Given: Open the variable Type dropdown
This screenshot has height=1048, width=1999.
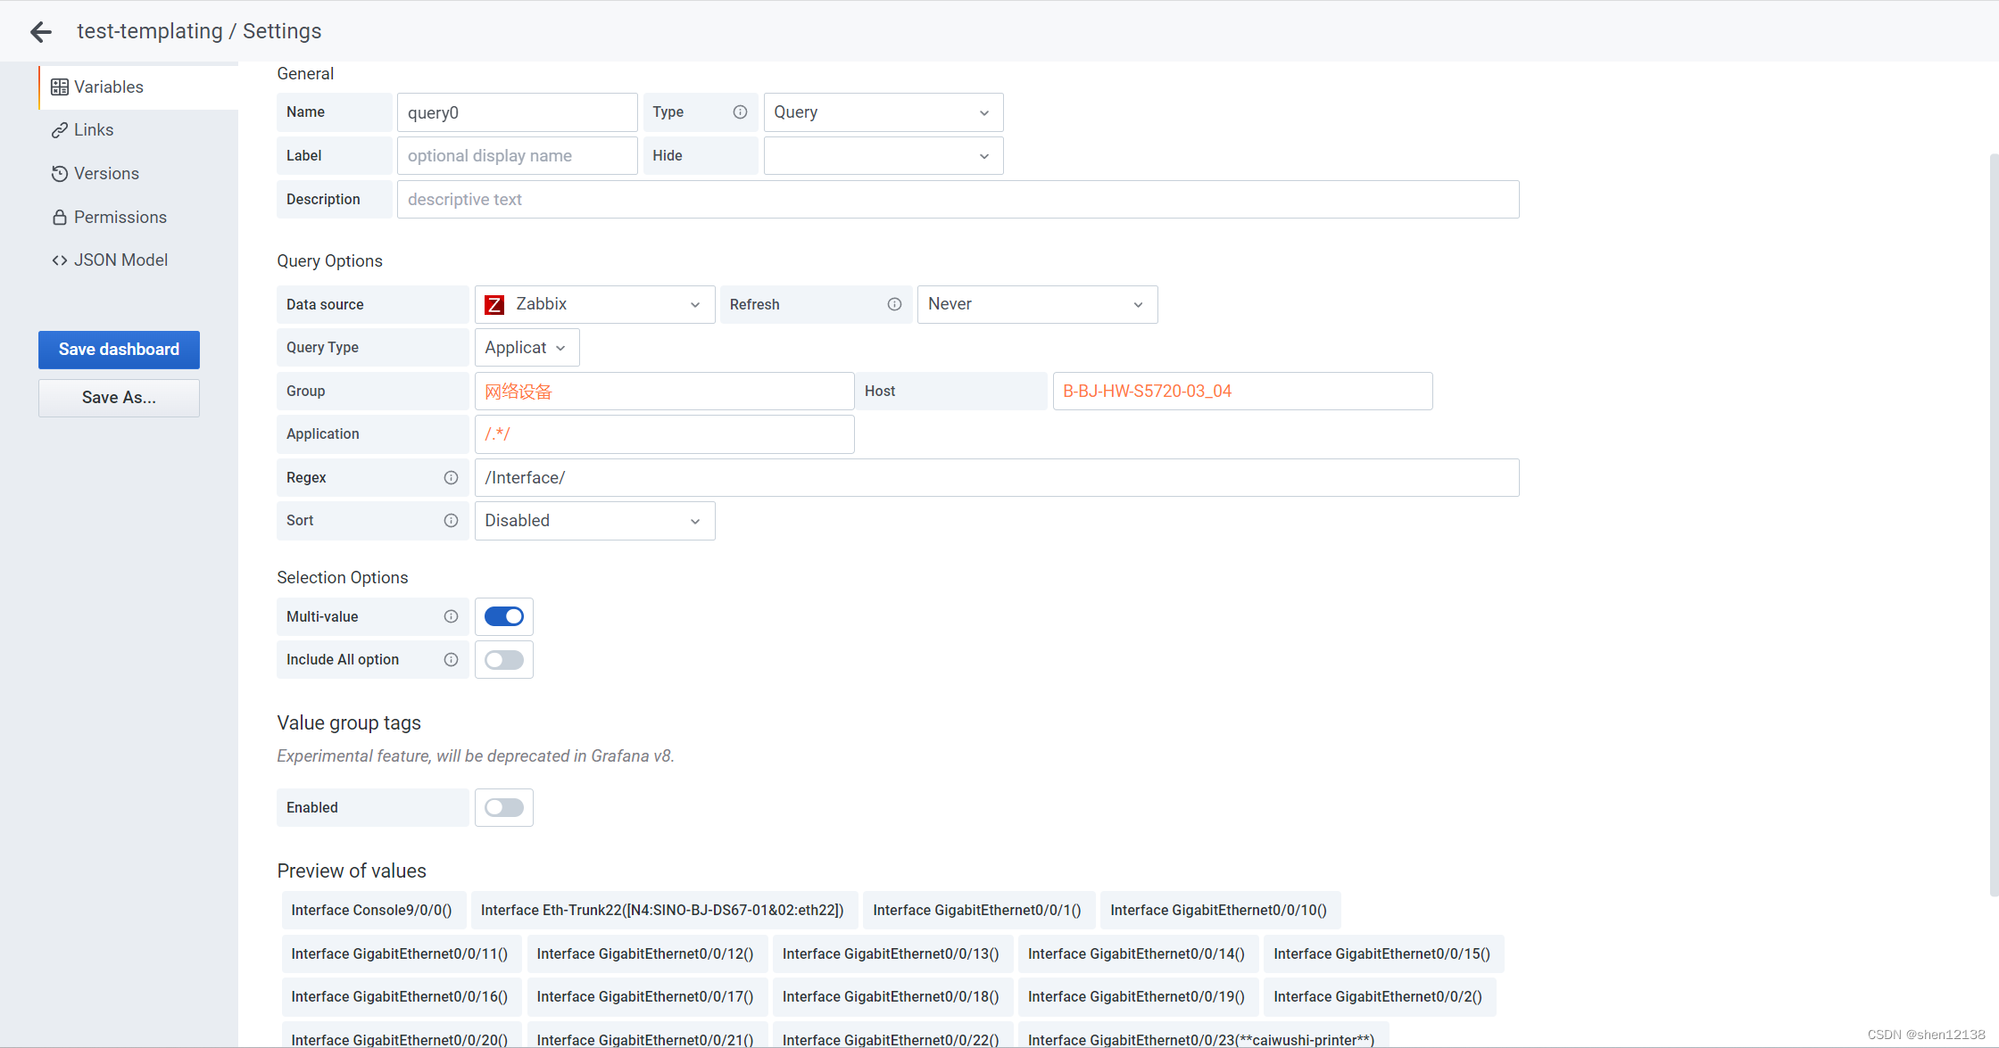Looking at the screenshot, I should pyautogui.click(x=883, y=111).
